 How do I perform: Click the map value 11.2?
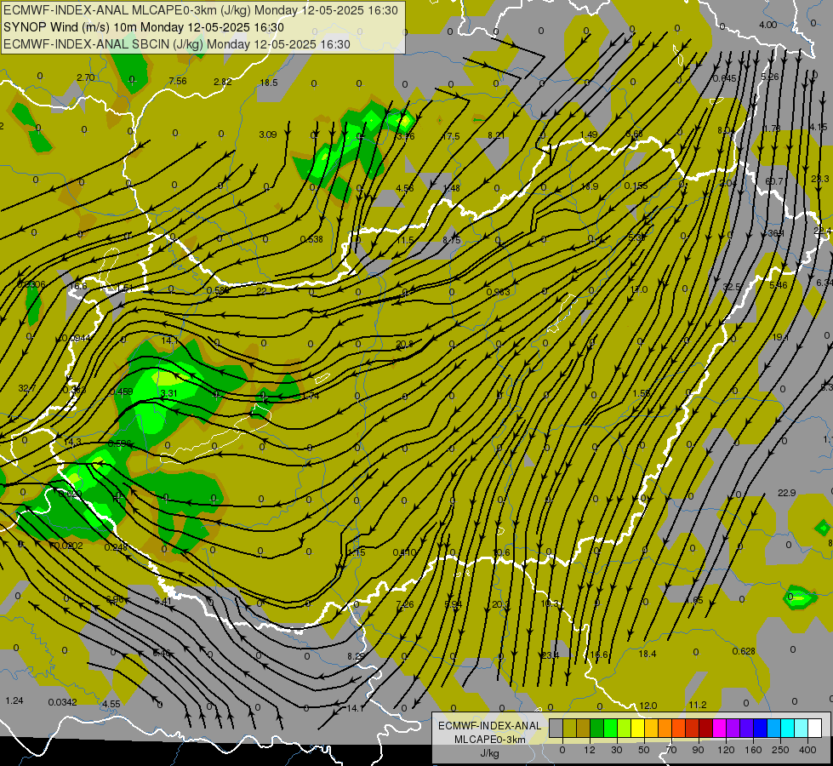coord(697,705)
